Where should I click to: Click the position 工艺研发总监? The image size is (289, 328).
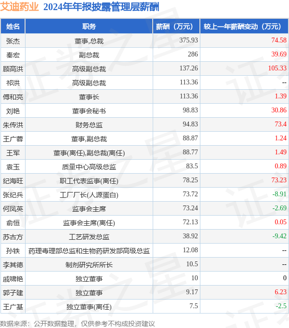[x=89, y=237]
